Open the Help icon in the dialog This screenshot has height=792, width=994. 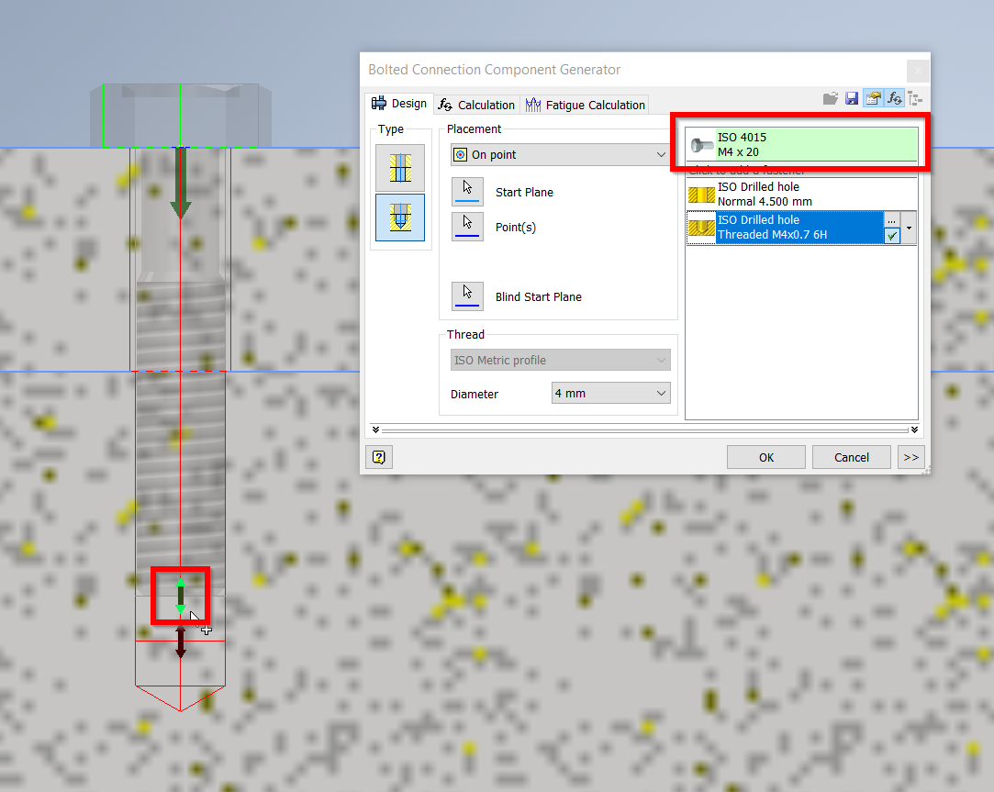[378, 456]
